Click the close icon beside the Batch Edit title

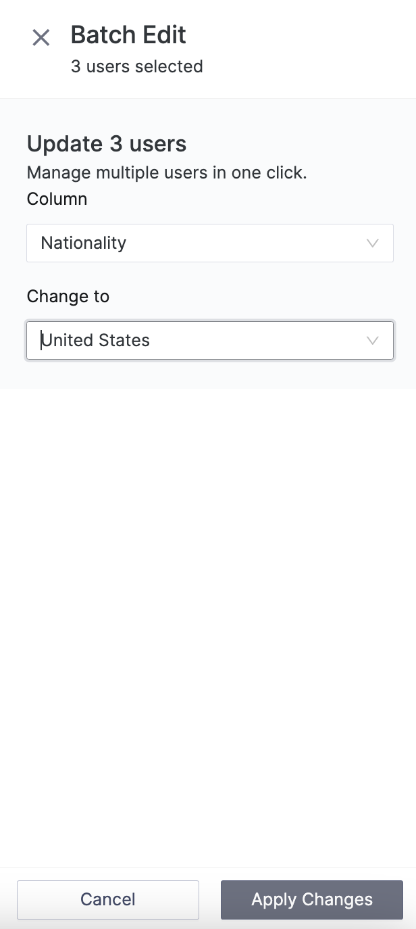(41, 38)
